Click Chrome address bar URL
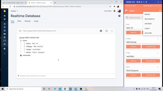Screen dimensions: 163x91 48,6
